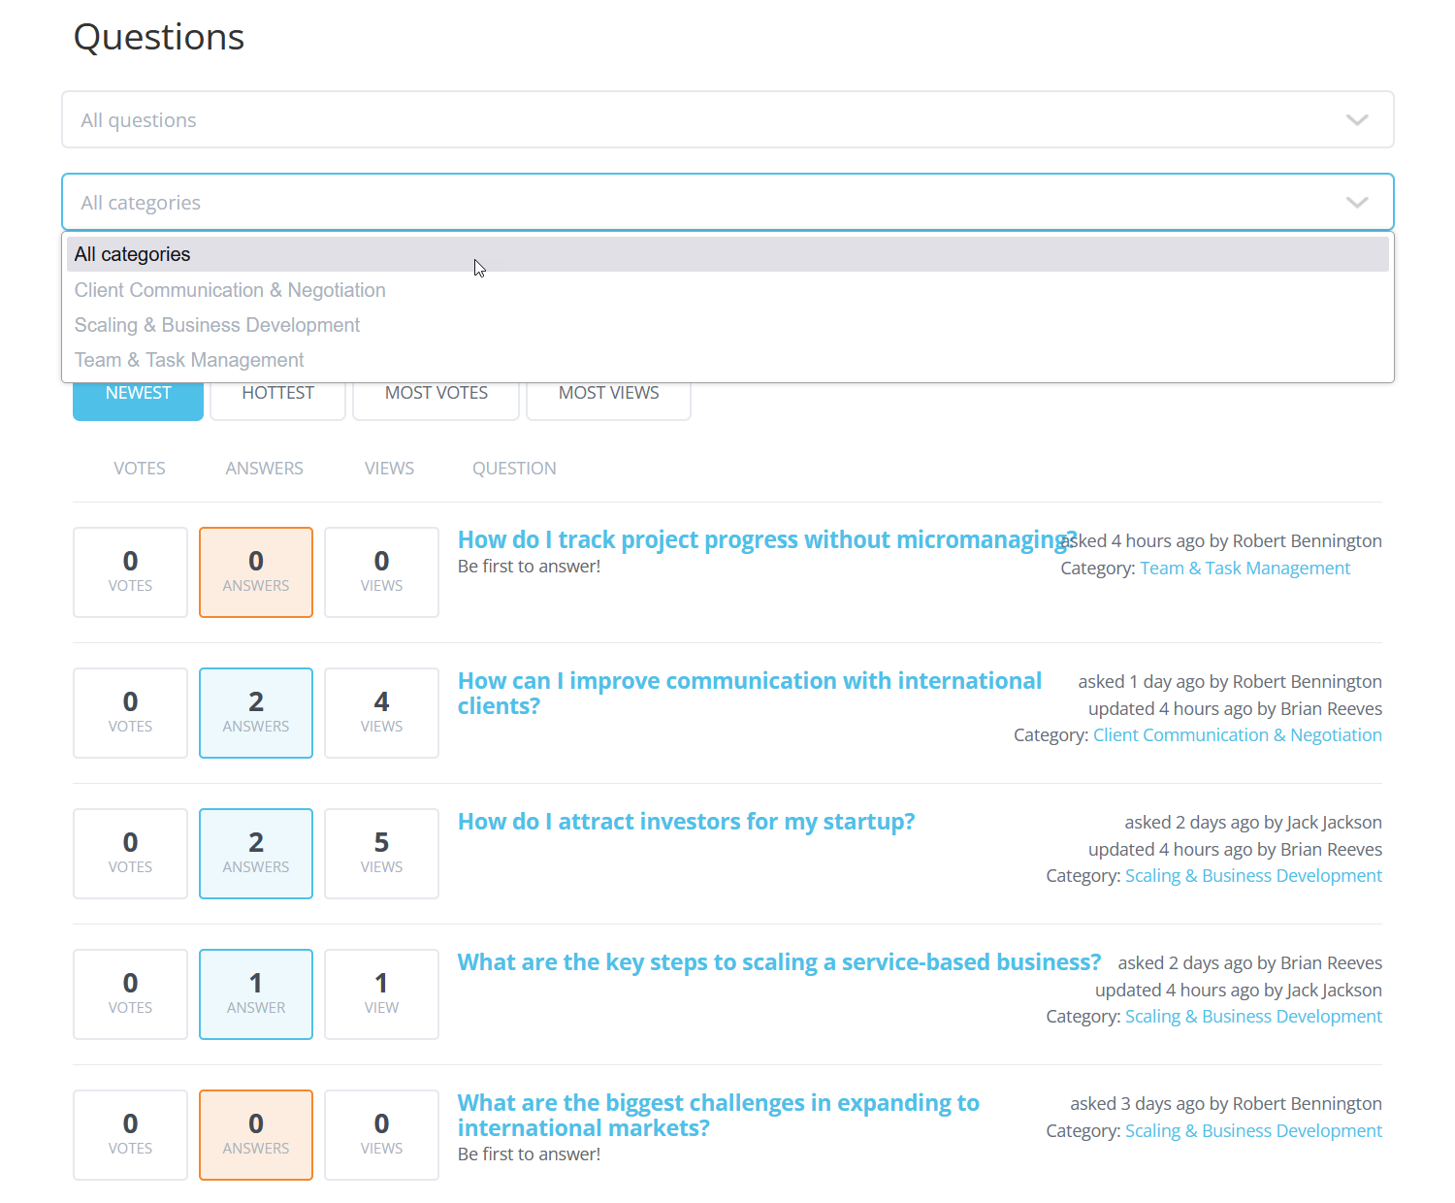Collapse the All categories dropdown
Image resolution: width=1455 pixels, height=1203 pixels.
click(727, 202)
